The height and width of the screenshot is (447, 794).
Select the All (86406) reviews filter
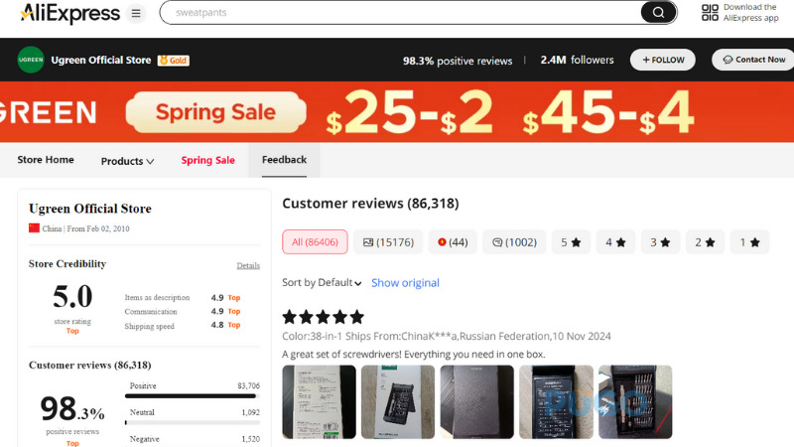(311, 241)
